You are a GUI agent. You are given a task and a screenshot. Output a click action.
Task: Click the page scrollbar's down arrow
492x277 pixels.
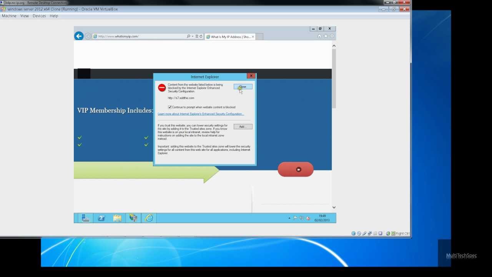point(334,207)
